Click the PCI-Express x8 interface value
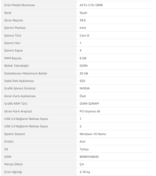 (x=90, y=111)
